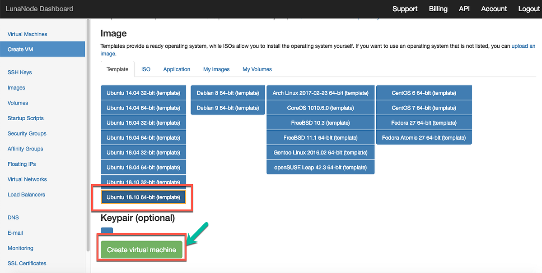The width and height of the screenshot is (542, 273).
Task: Open Billing in the top navigation
Action: tap(438, 9)
